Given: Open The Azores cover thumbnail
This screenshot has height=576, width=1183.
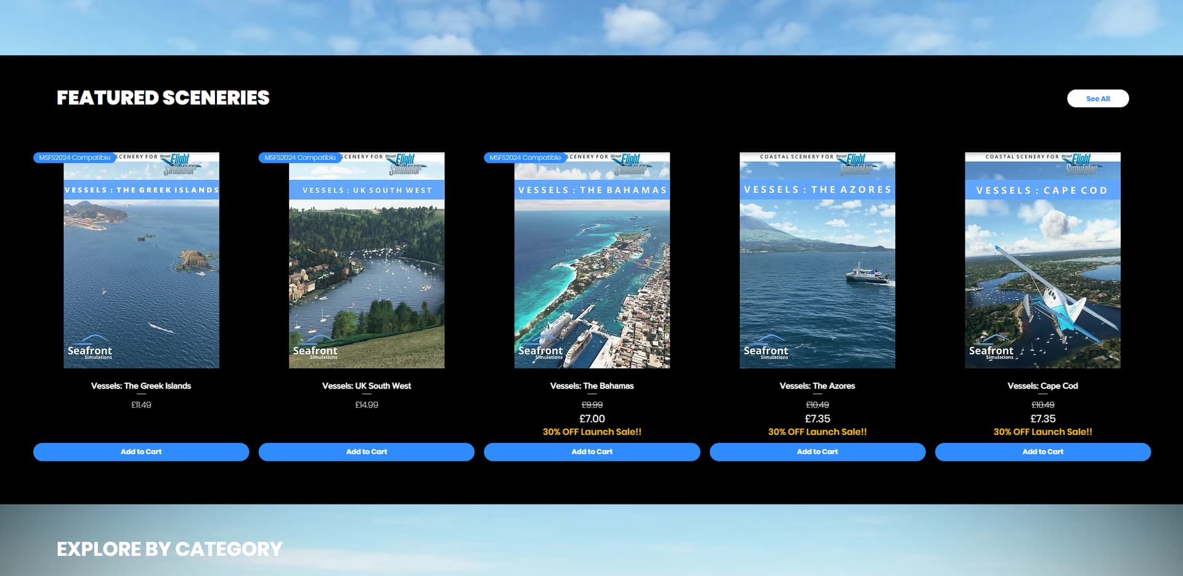Looking at the screenshot, I should [818, 261].
